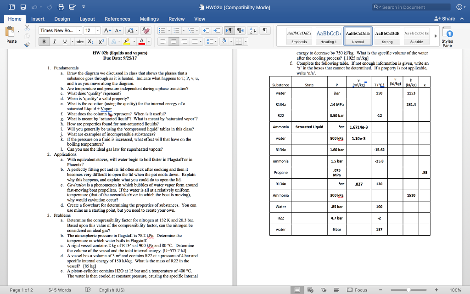Apply the Text Highlight Color
This screenshot has width=470, height=294.
coord(127,42)
